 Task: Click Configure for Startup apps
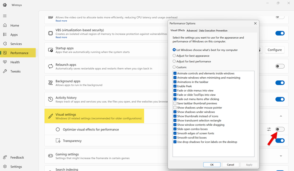pos(275,50)
